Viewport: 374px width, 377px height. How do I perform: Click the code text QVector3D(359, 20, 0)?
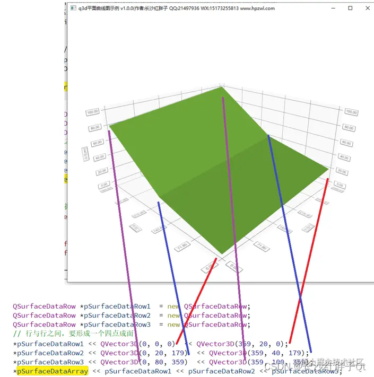click(x=240, y=344)
